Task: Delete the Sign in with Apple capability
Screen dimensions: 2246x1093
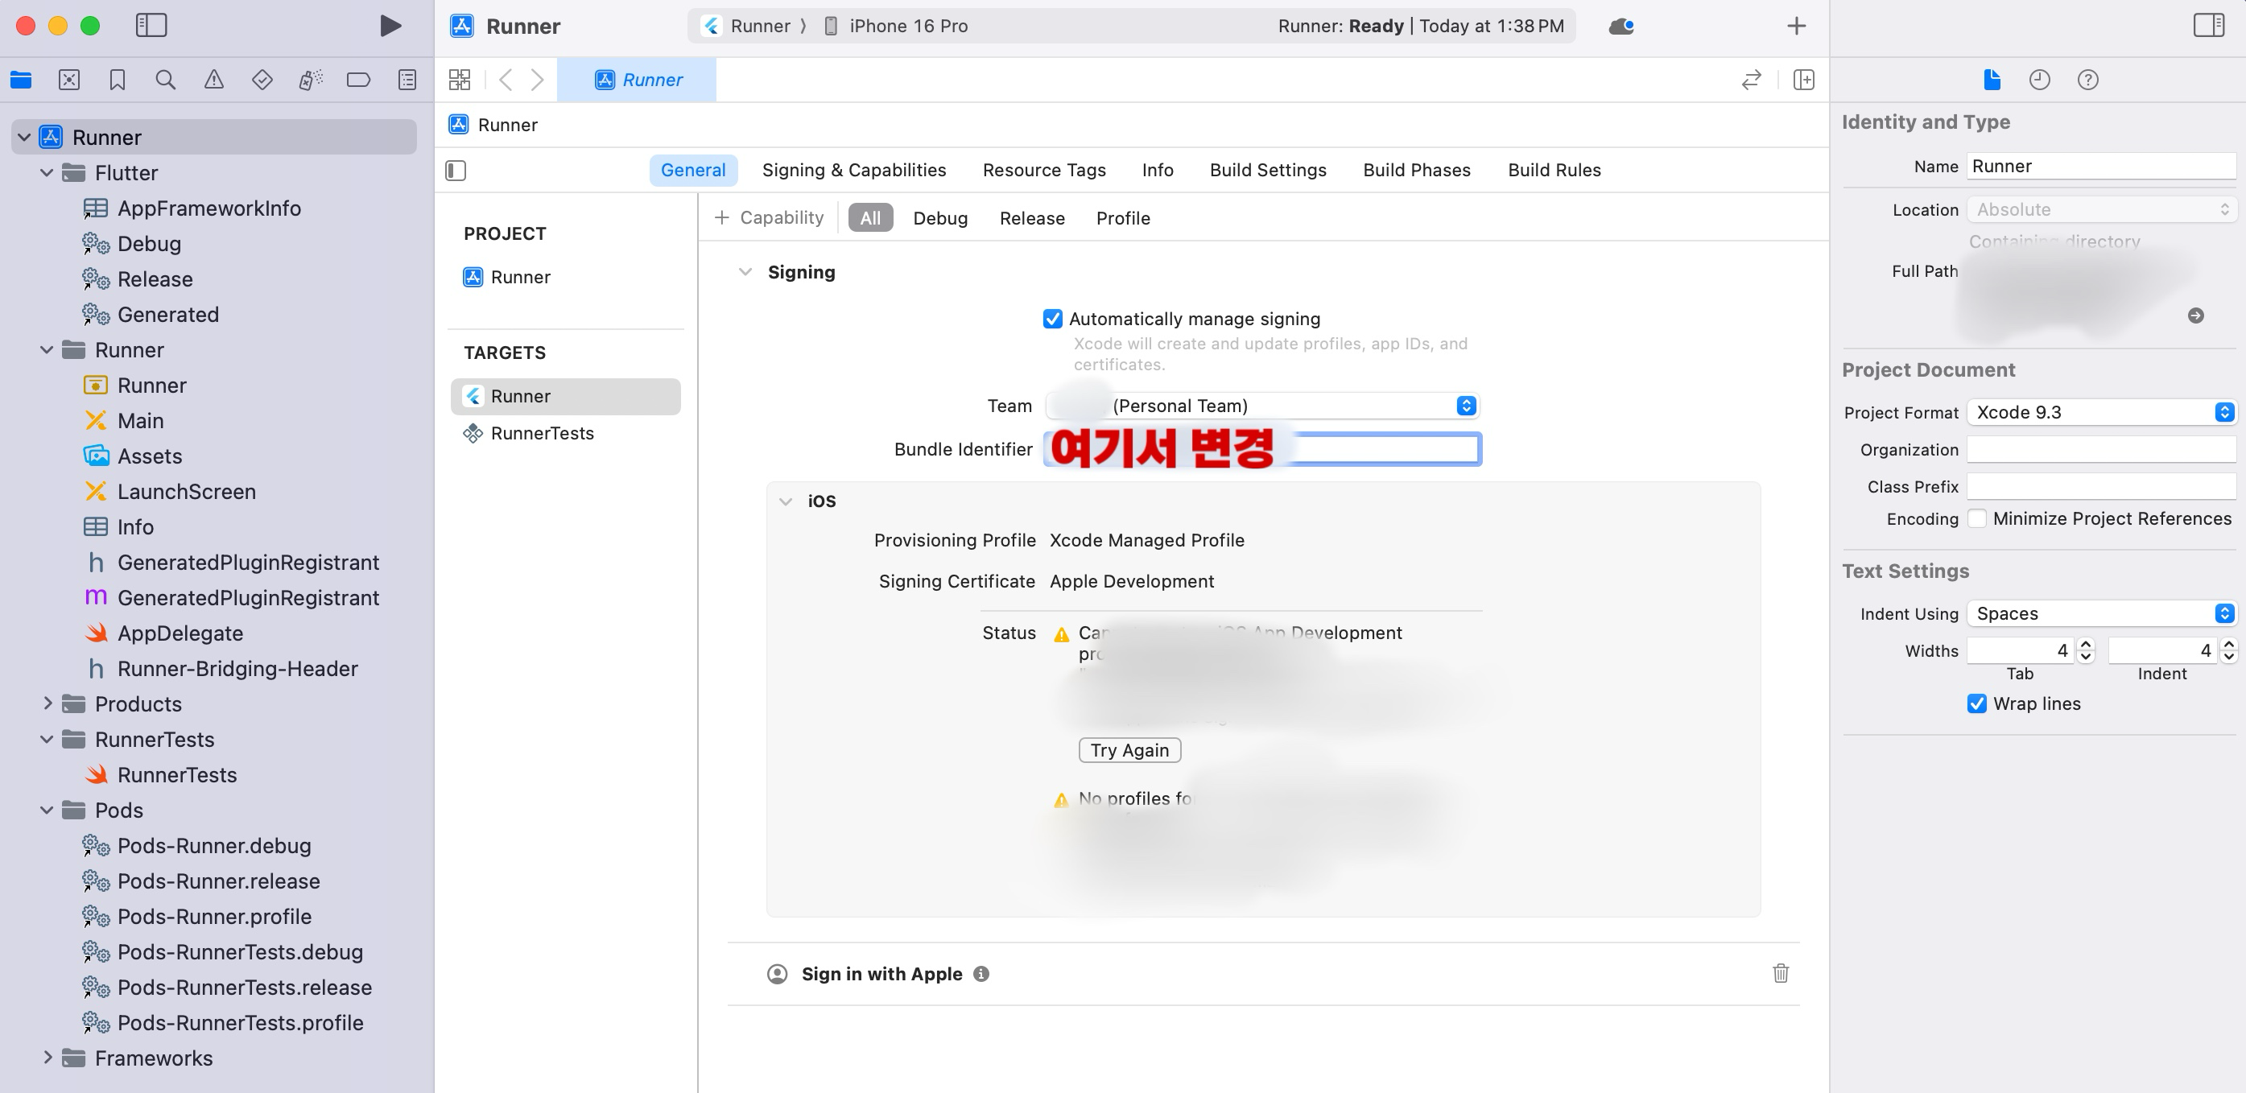Action: (x=1780, y=974)
